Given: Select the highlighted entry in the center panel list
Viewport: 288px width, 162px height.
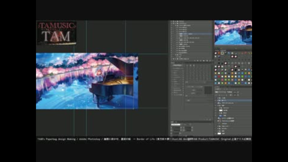Looking at the screenshot, I should click(x=178, y=65).
